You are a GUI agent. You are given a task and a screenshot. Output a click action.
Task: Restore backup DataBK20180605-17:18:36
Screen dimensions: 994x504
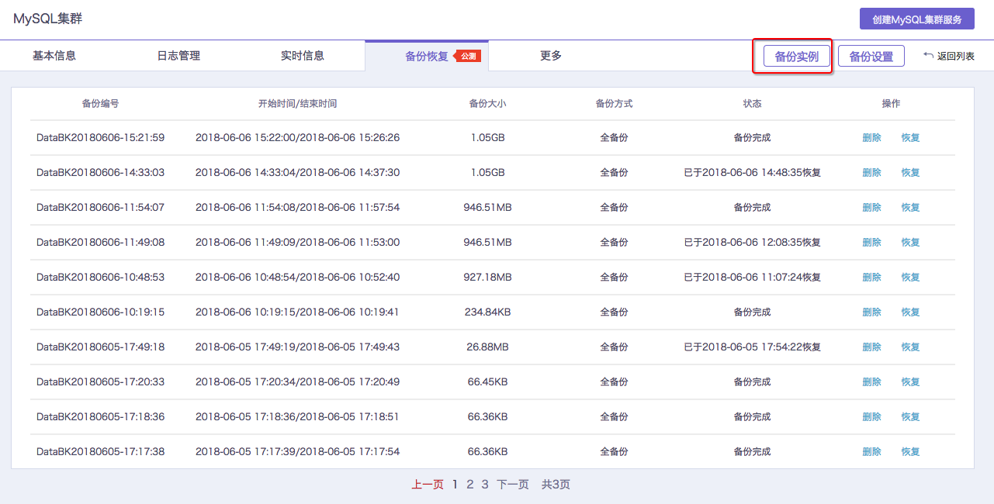911,417
